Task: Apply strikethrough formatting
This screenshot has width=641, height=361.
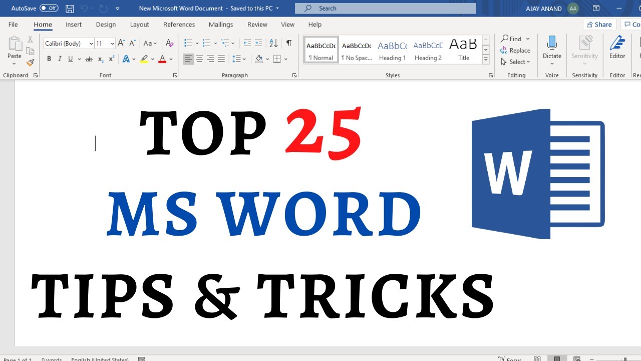Action: tap(89, 59)
